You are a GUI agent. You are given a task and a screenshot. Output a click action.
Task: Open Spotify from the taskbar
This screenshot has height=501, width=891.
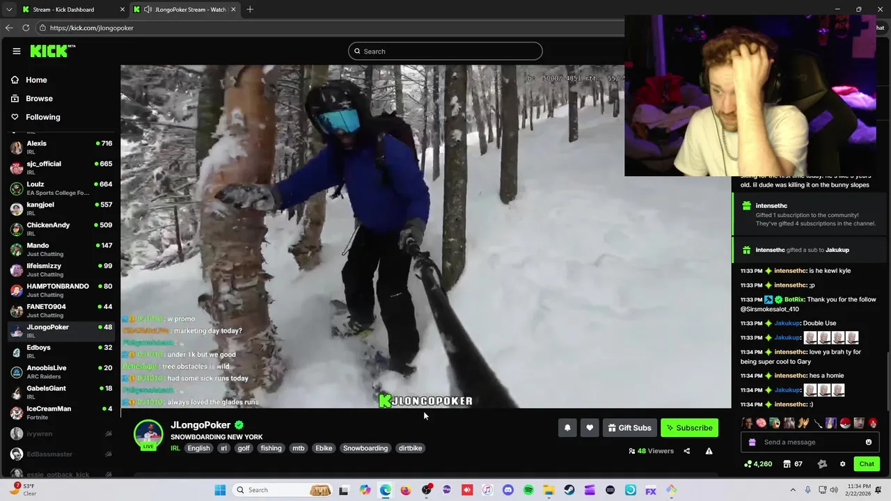tap(528, 490)
